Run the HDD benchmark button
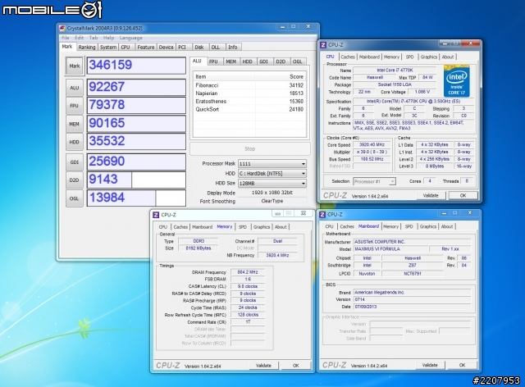Viewport: 525px width, 387px height. (75, 142)
